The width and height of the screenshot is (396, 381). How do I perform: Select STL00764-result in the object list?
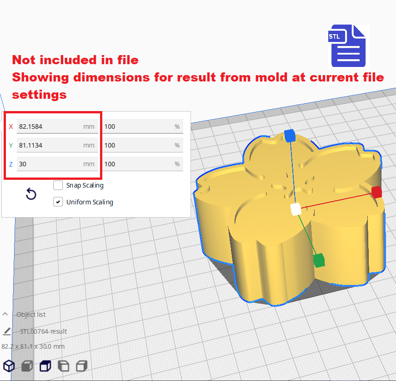tap(44, 331)
